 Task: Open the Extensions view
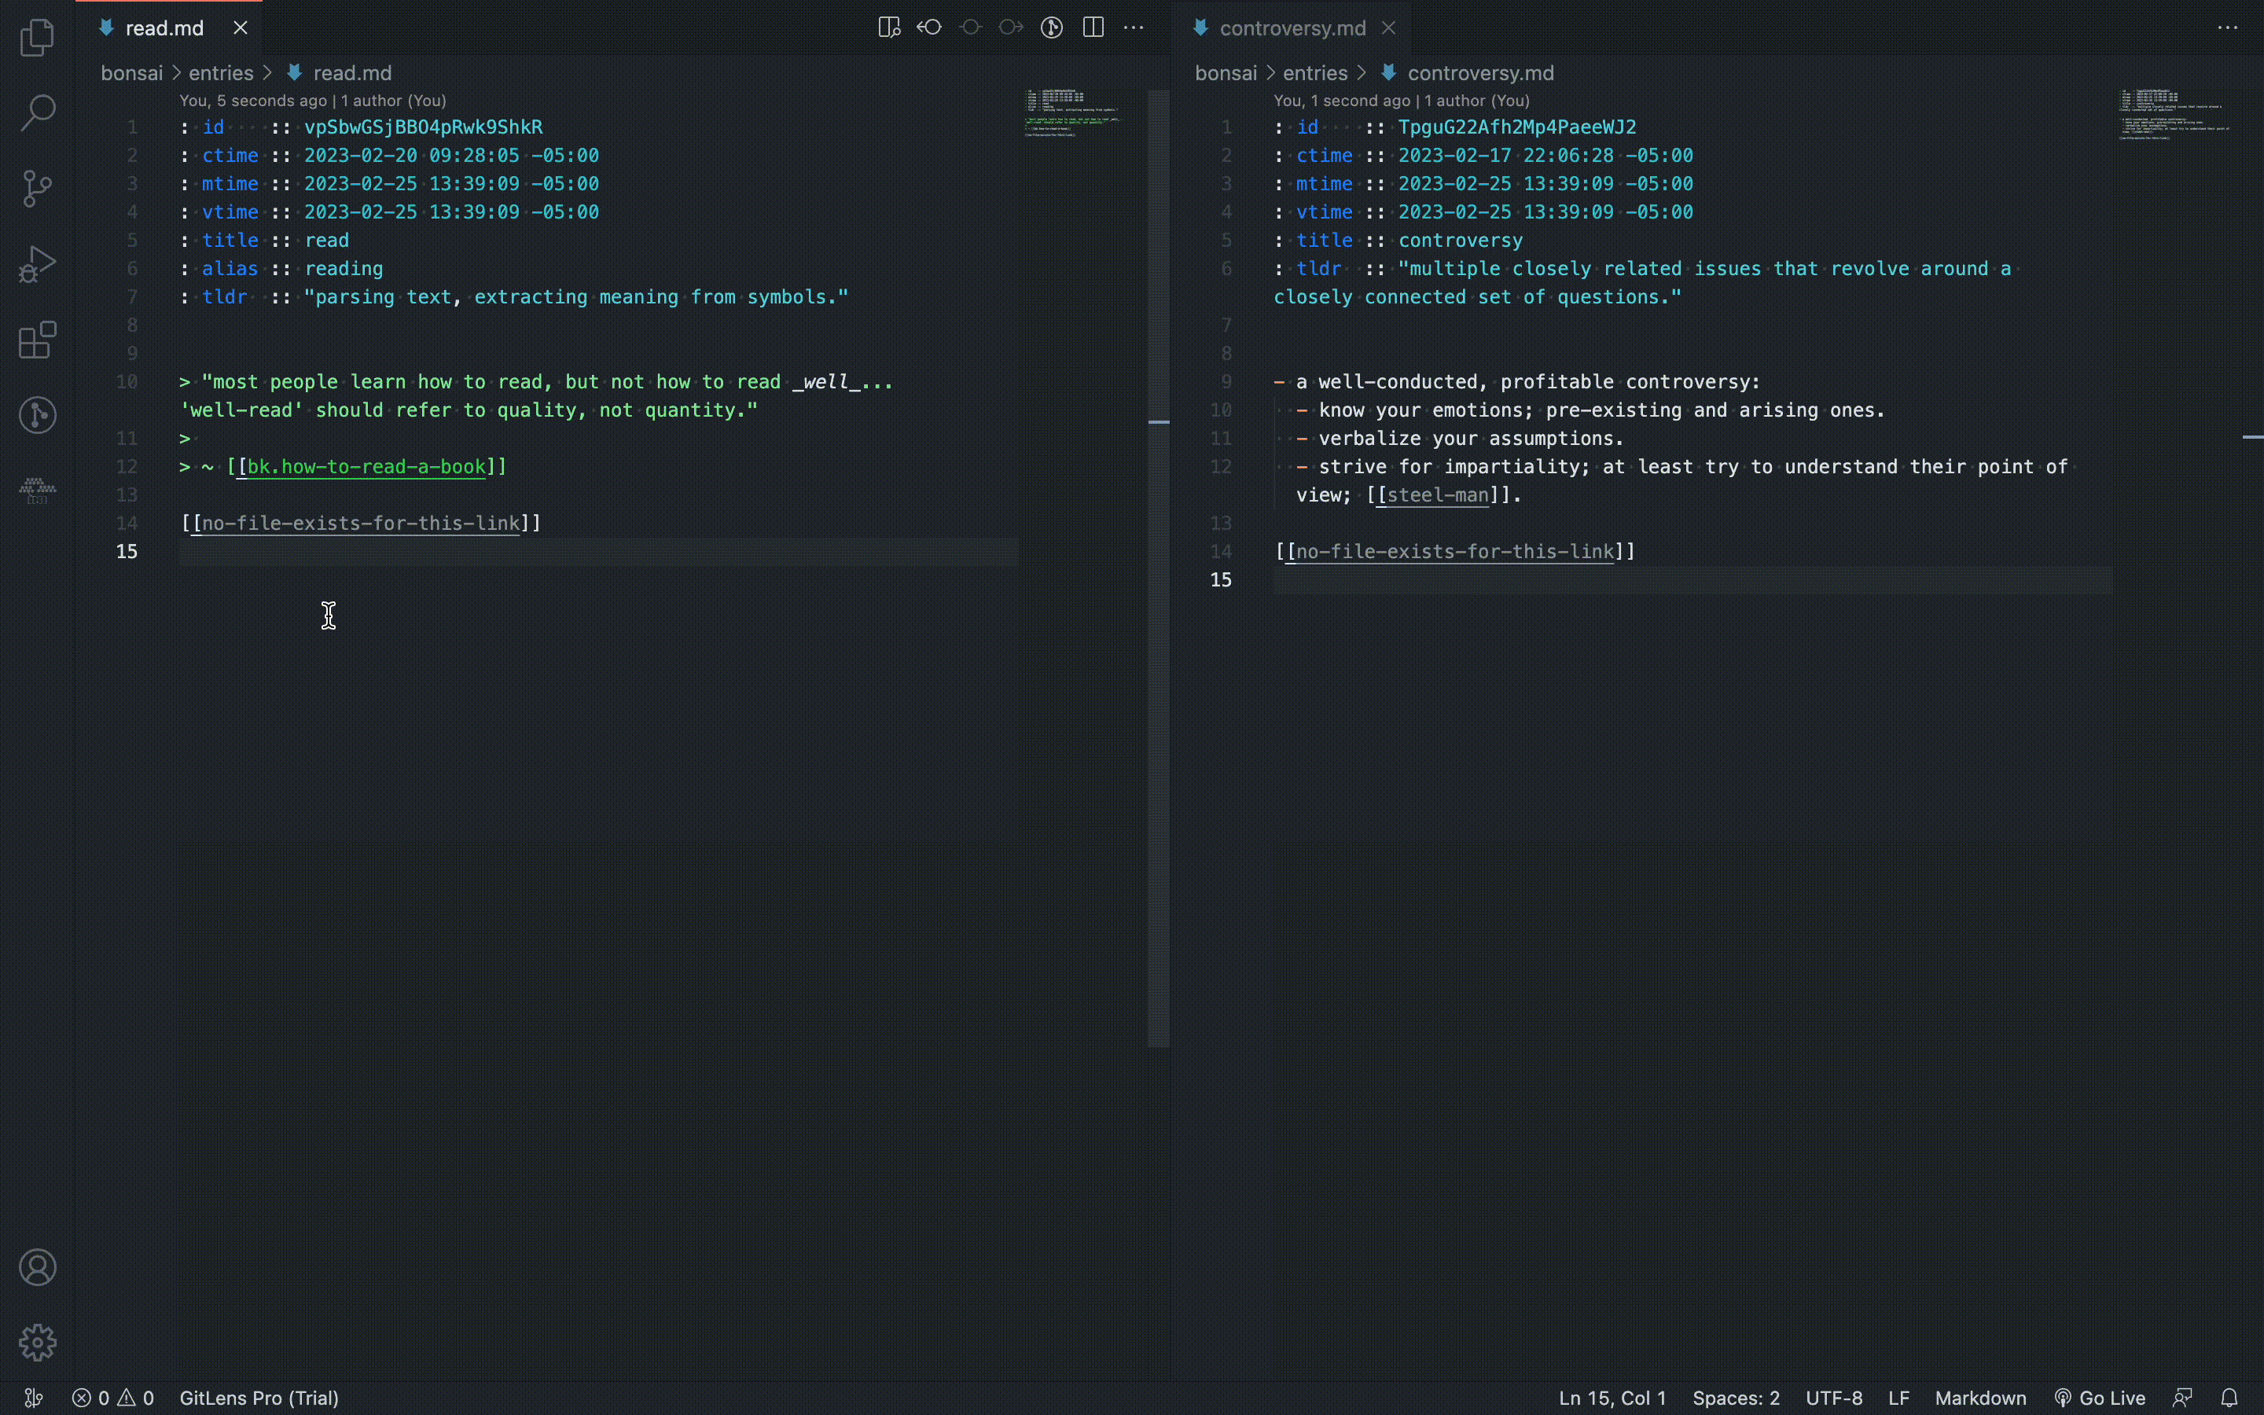pos(38,340)
